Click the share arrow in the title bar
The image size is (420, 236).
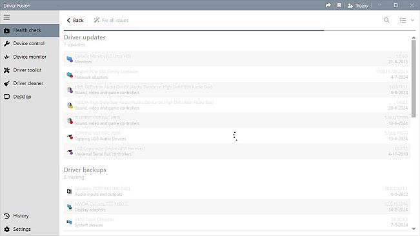[x=328, y=5]
